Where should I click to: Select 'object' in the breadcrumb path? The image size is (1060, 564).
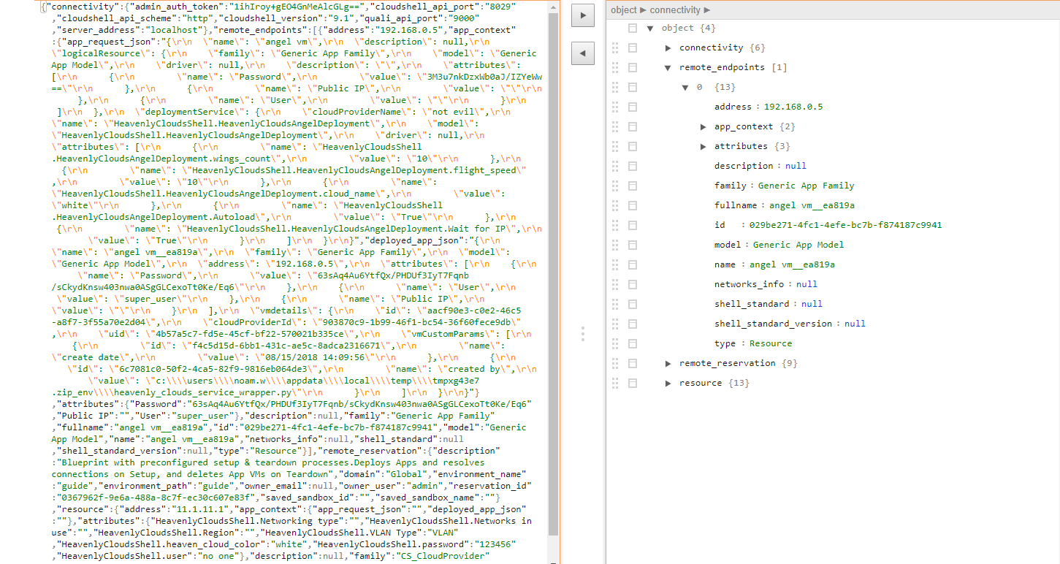[624, 10]
